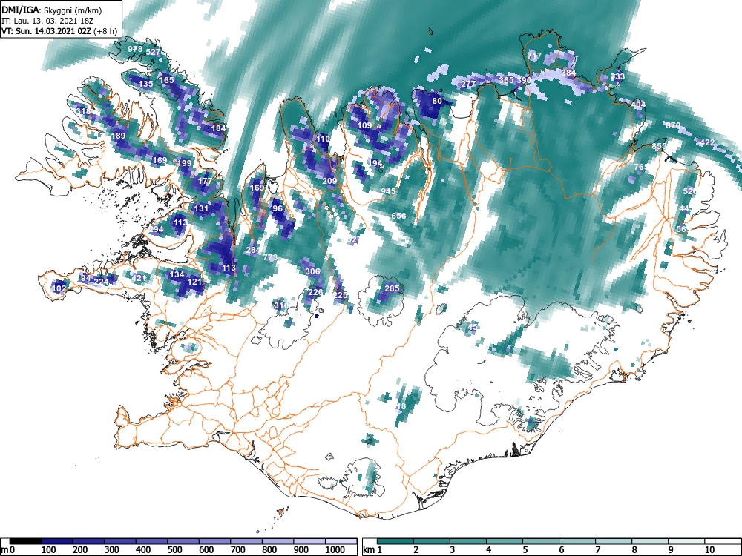742x556 pixels.
Task: Click the visibility value '189' on the map
Action: tap(118, 136)
